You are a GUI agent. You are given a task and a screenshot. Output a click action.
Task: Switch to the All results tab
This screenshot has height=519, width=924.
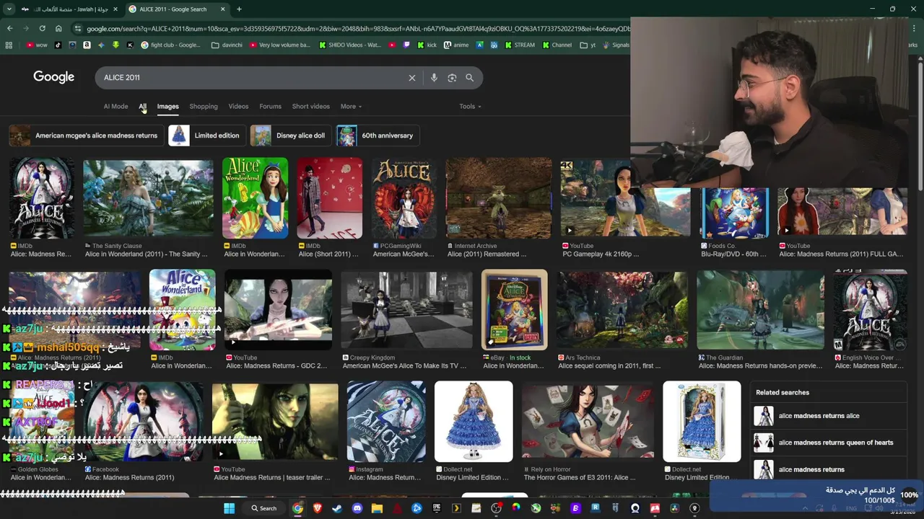143,107
